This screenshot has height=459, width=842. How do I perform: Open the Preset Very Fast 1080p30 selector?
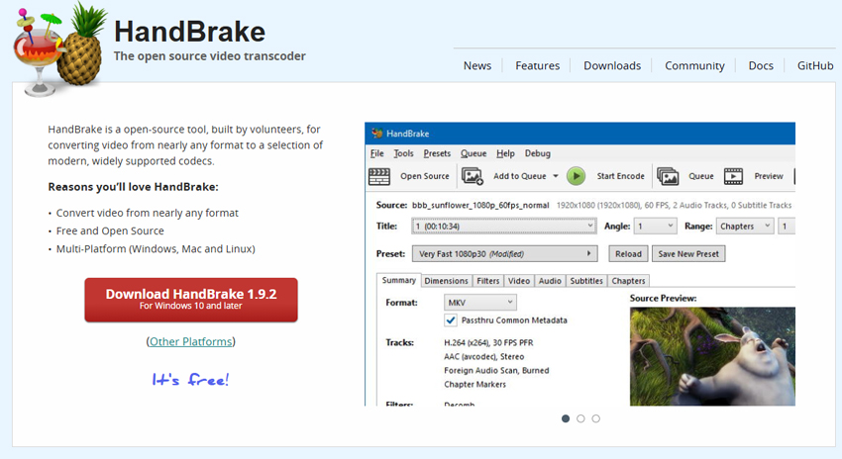point(505,253)
